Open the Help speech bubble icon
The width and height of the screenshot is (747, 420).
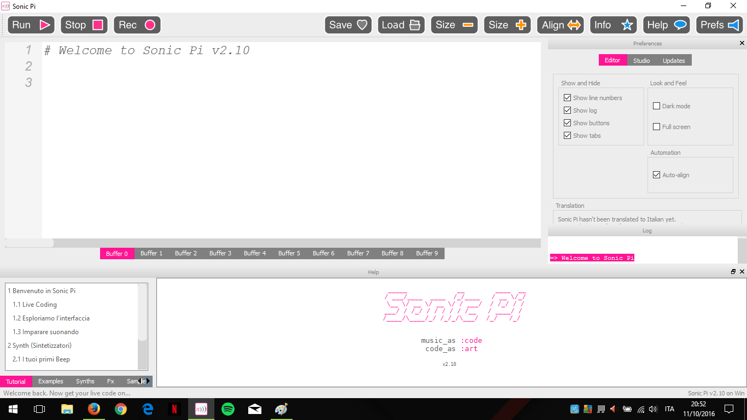(680, 25)
